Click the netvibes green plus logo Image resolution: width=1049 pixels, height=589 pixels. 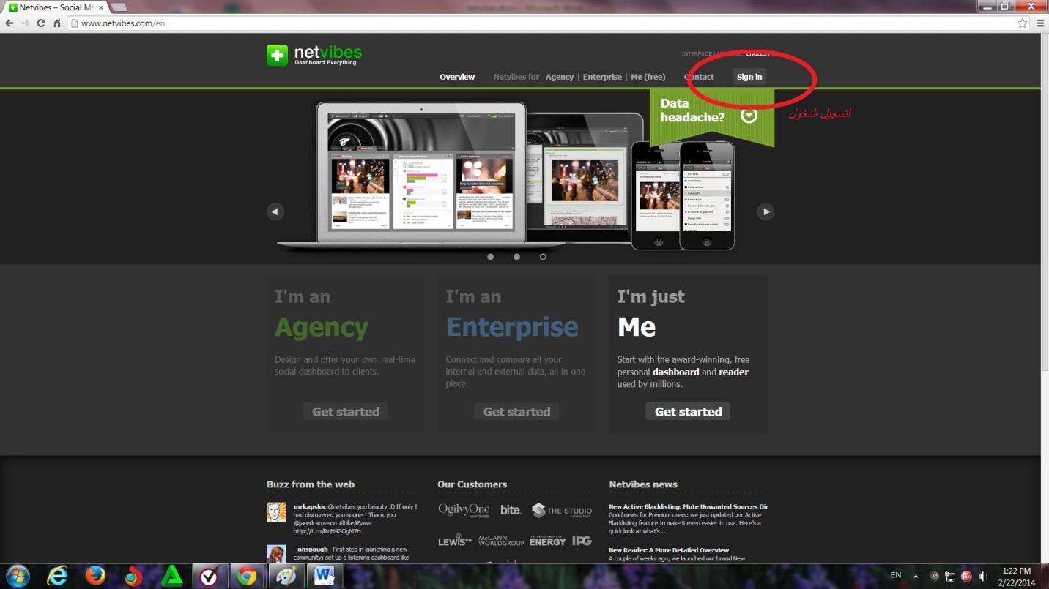277,55
